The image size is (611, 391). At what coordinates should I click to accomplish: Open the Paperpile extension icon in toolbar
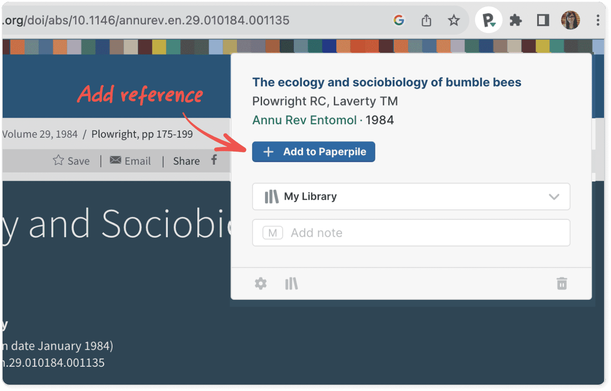488,20
